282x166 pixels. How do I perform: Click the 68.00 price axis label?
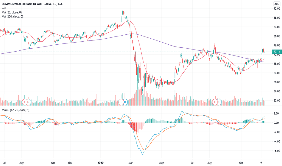click(x=277, y=64)
